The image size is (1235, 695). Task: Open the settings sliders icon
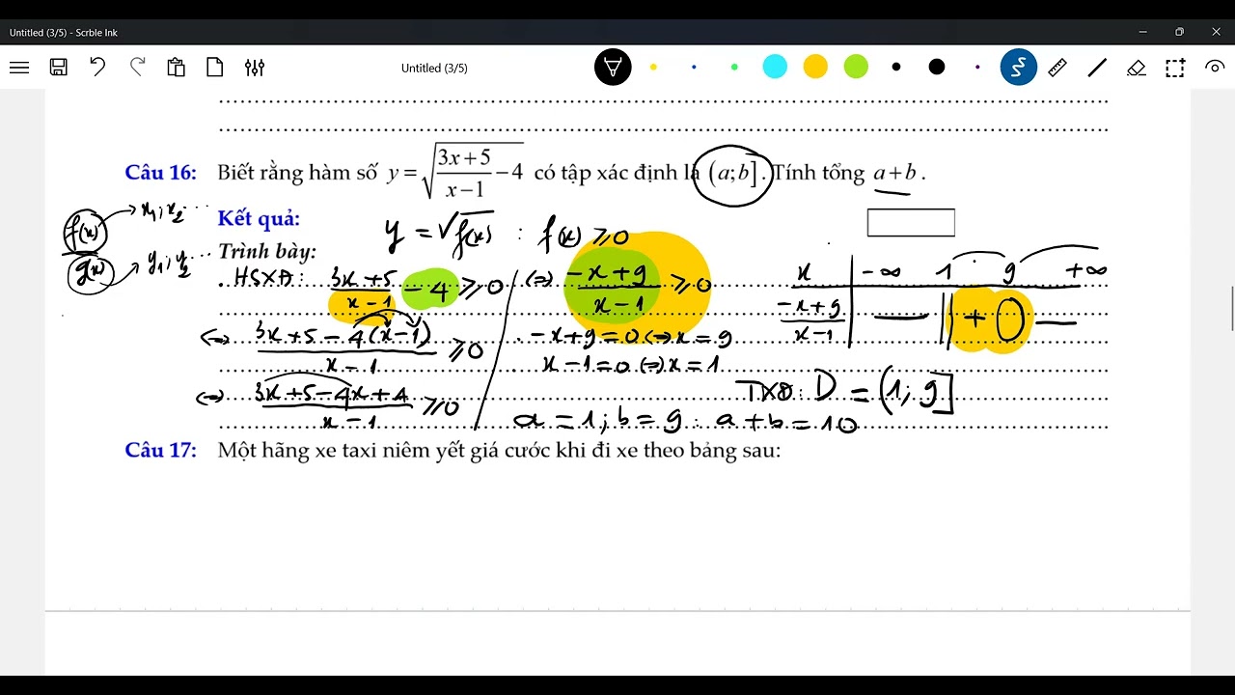coord(255,68)
